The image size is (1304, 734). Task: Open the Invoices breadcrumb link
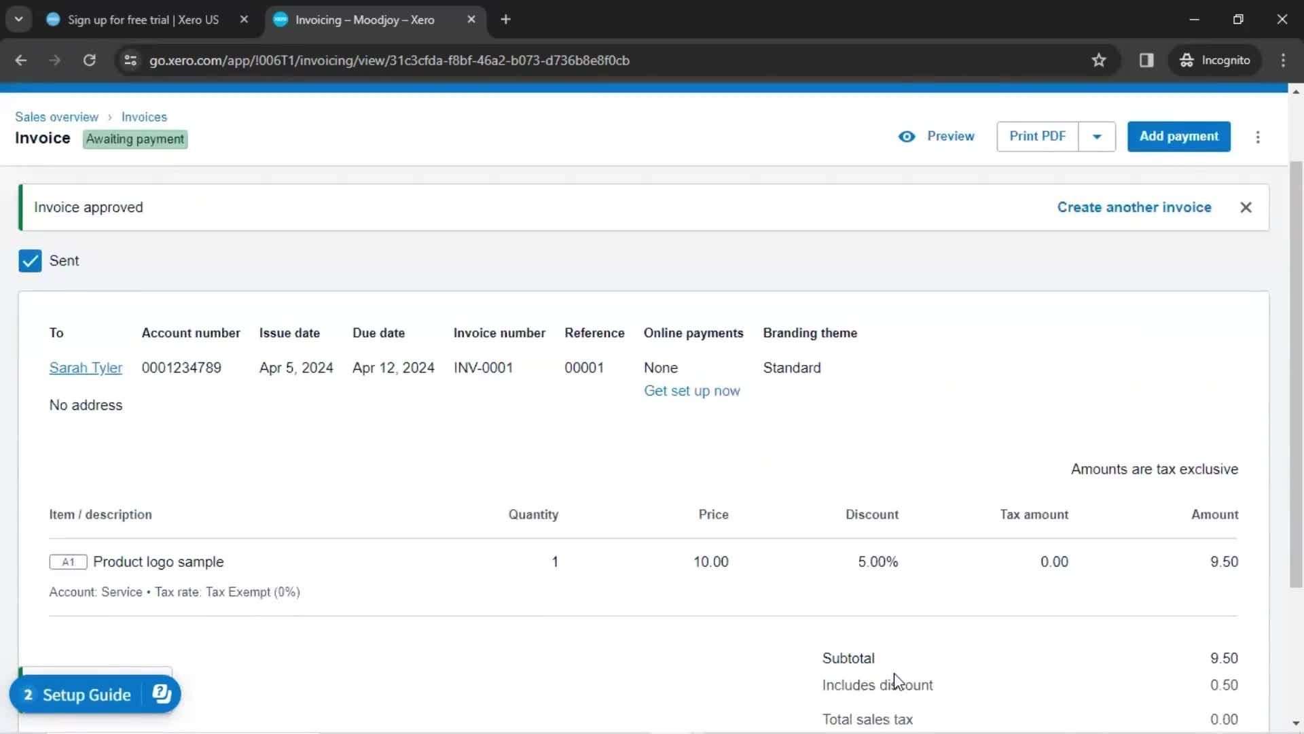coord(144,117)
